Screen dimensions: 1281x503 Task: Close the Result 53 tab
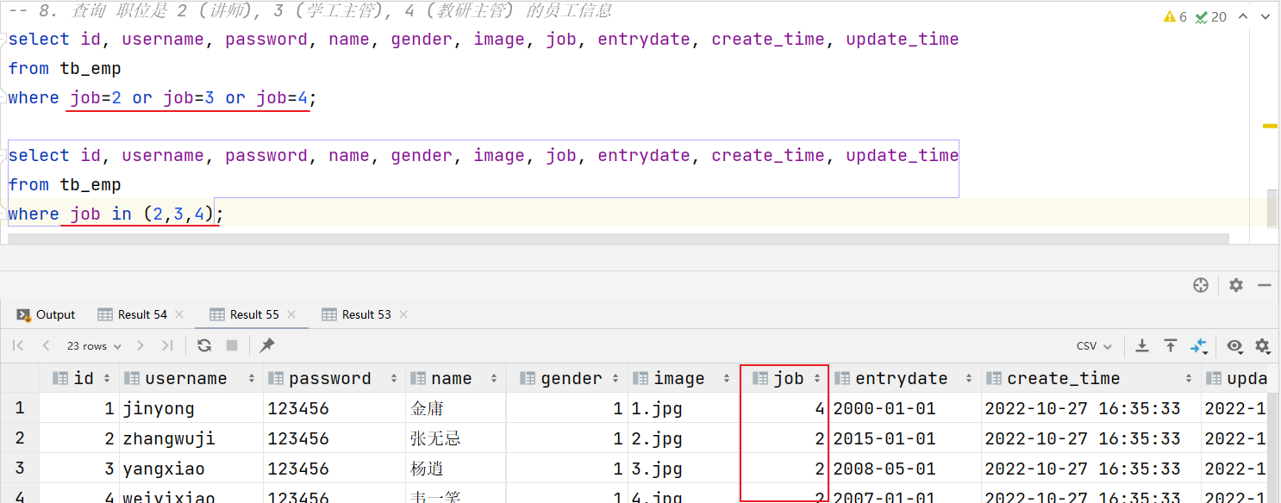click(x=403, y=314)
